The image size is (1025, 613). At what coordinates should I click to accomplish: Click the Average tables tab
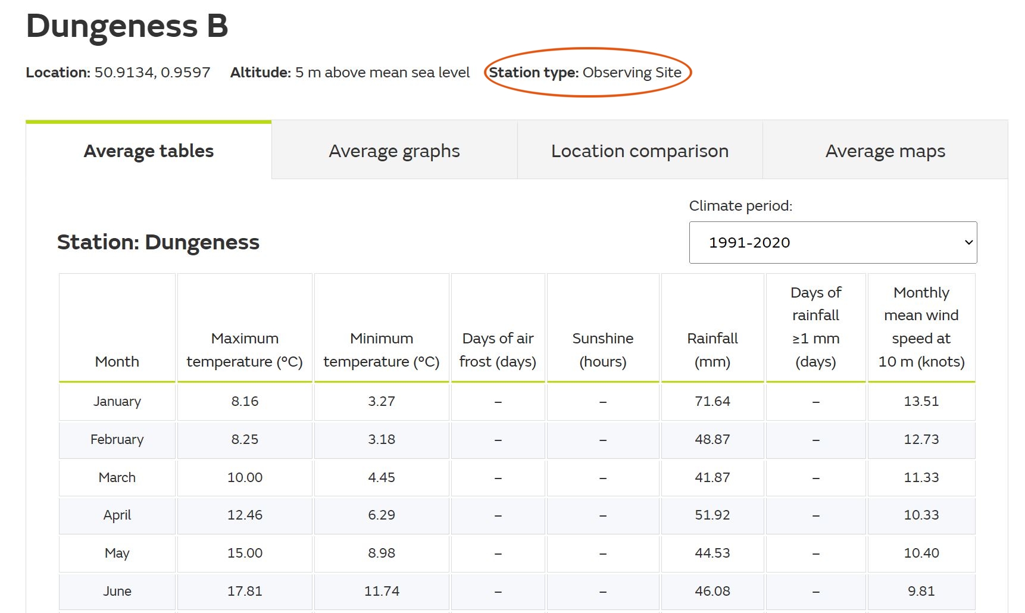(x=149, y=151)
